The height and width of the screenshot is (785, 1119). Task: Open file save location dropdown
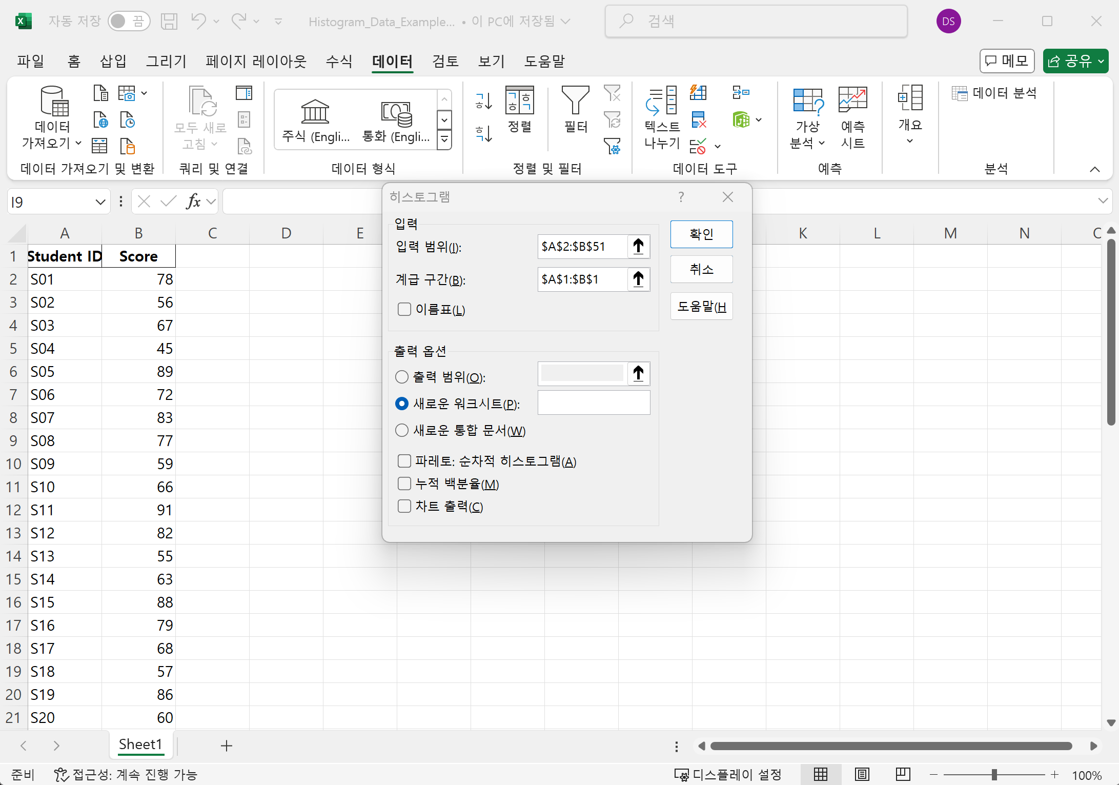(x=565, y=21)
